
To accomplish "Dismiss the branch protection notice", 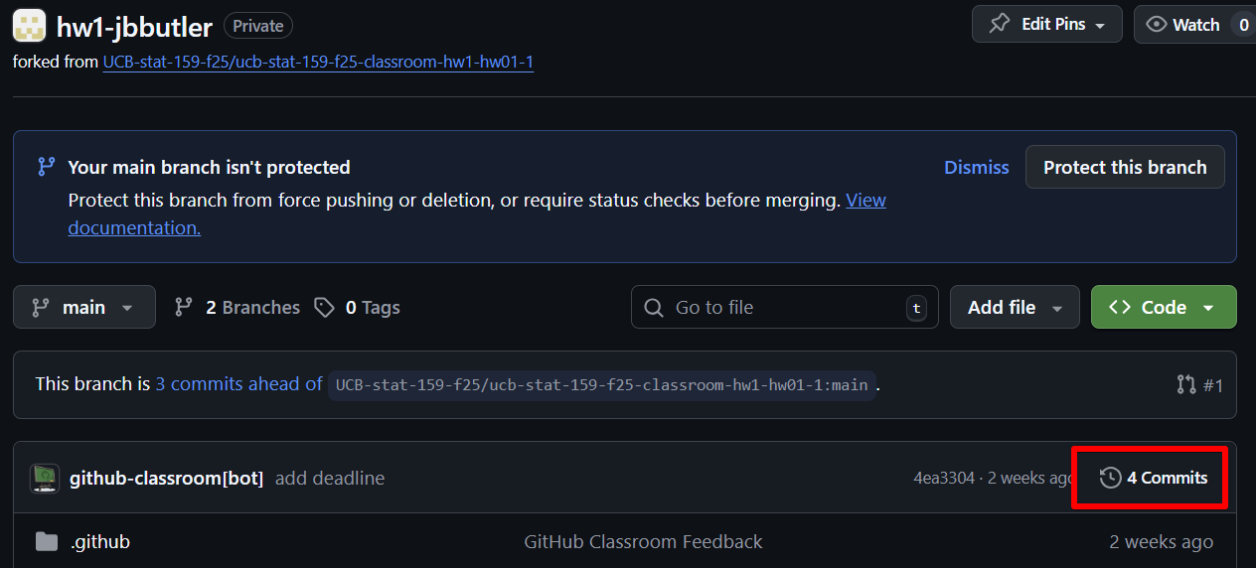I will click(x=976, y=168).
